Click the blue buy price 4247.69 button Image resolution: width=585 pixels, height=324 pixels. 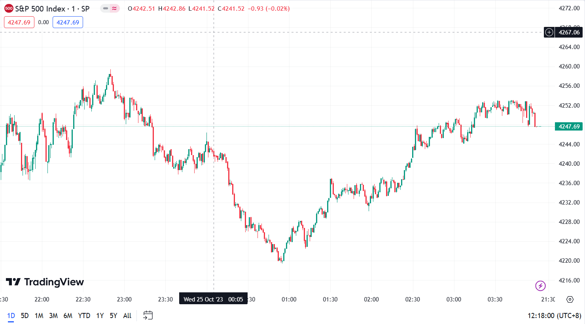click(68, 23)
